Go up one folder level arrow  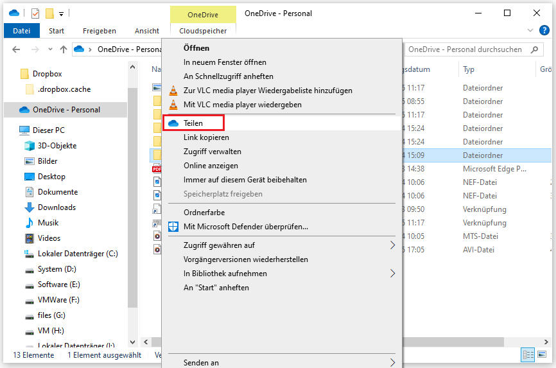tap(64, 49)
